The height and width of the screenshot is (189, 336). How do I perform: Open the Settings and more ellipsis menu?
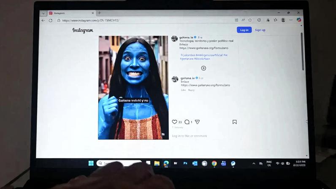(x=290, y=20)
